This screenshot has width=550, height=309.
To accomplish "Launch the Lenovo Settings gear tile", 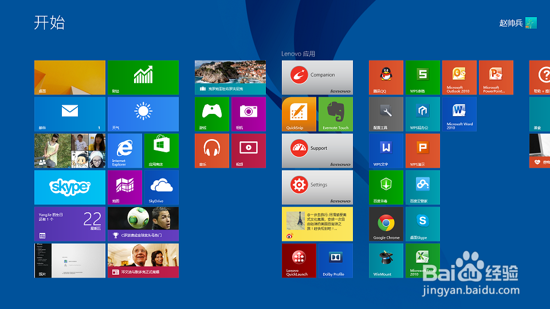I will [x=317, y=188].
